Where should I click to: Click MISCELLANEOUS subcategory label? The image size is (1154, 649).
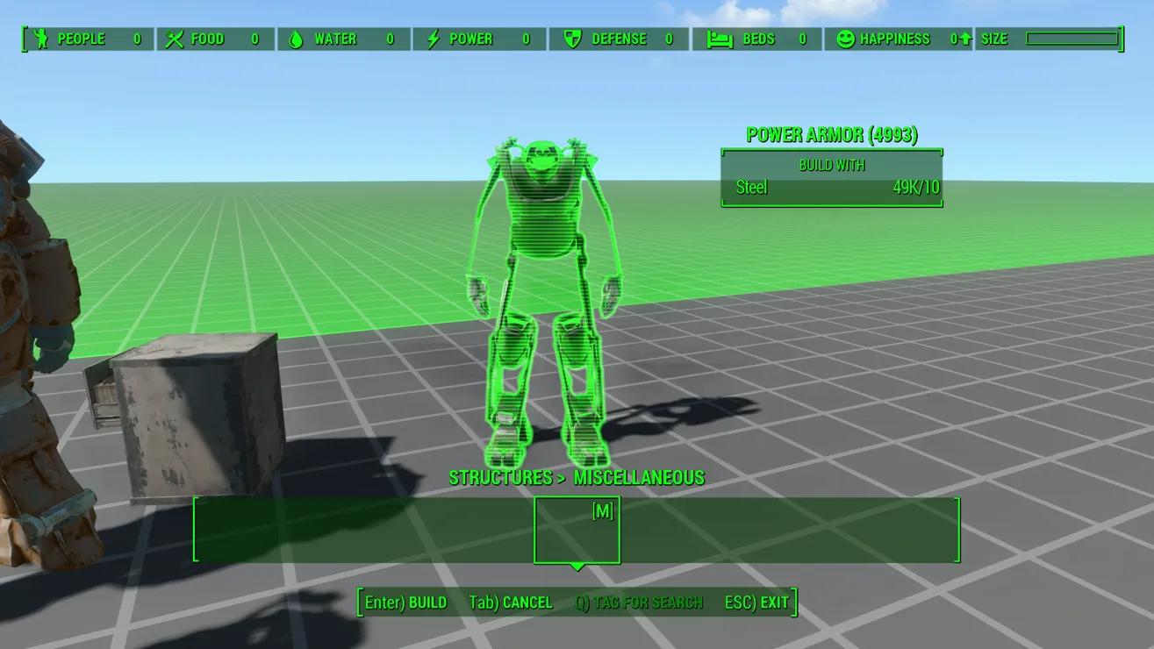(639, 478)
